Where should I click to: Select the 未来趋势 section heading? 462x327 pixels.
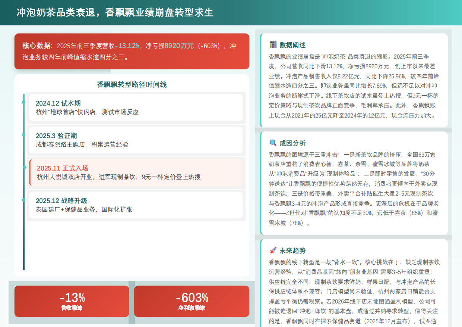(292, 250)
